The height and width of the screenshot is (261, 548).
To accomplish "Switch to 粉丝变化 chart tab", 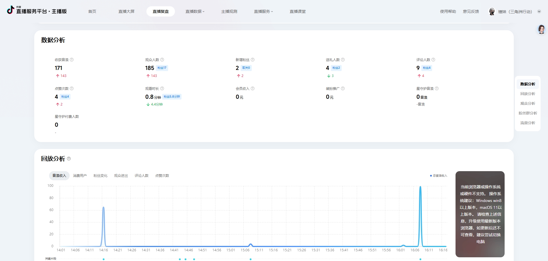I will click(x=100, y=176).
